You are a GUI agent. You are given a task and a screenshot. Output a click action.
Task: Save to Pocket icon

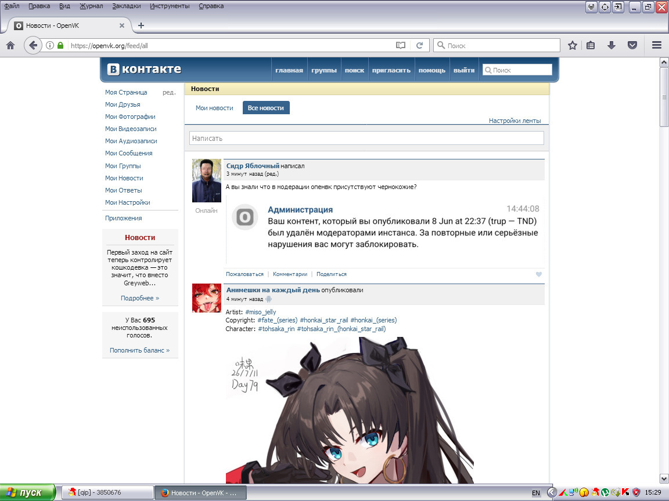632,45
